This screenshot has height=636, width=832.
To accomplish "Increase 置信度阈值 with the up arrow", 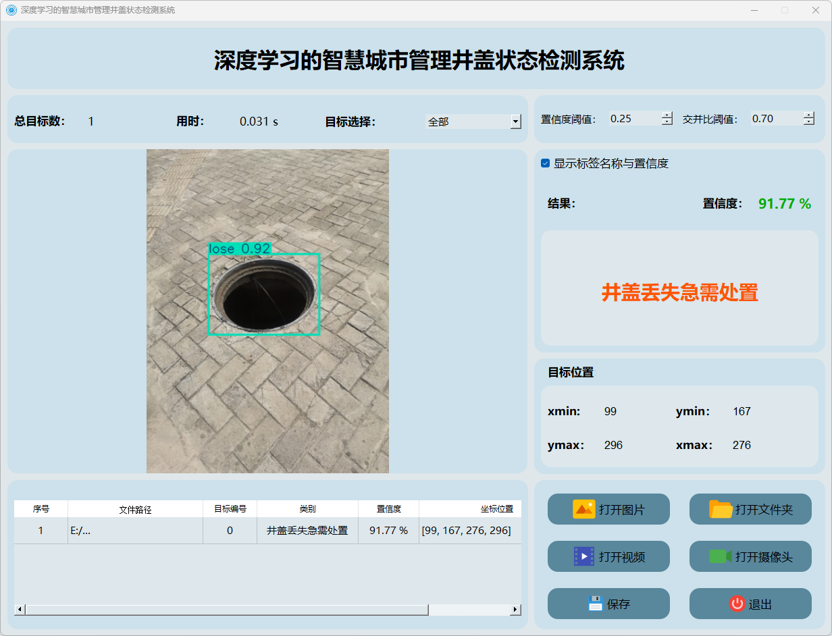I will (667, 115).
